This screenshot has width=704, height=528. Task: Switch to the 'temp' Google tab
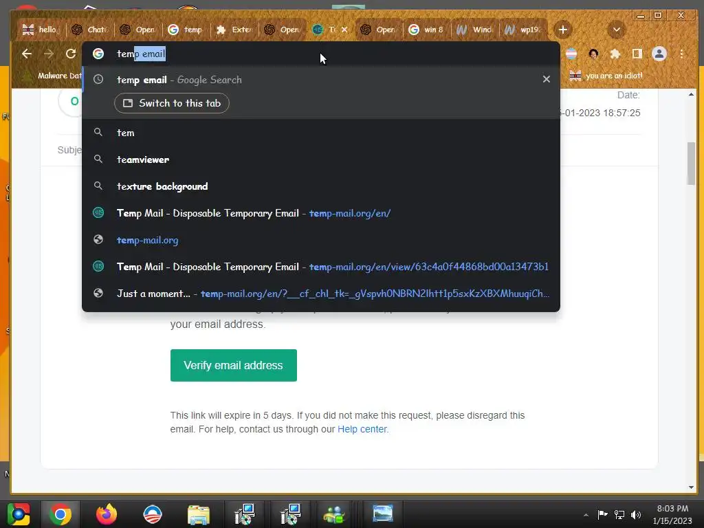186,30
